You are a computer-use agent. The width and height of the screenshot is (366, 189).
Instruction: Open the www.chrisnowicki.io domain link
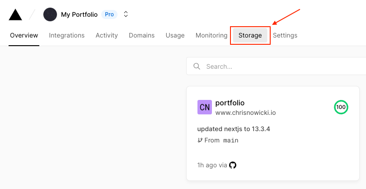[x=245, y=113]
